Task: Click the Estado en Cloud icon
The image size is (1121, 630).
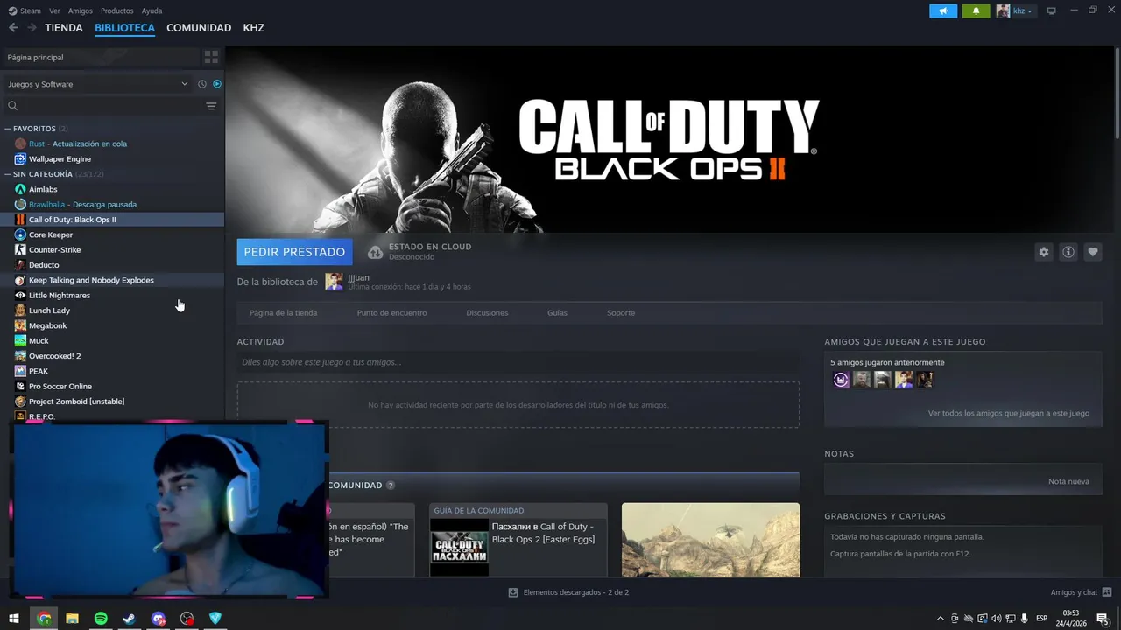Action: tap(375, 252)
